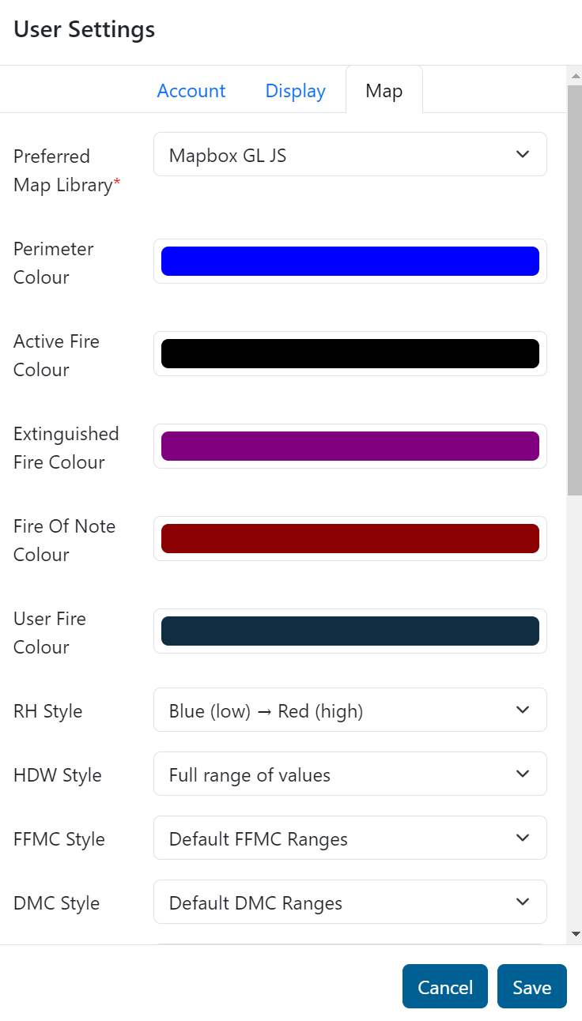The width and height of the screenshot is (582, 1021).
Task: Click the blue Perimeter Colour swatch
Action: tap(350, 262)
